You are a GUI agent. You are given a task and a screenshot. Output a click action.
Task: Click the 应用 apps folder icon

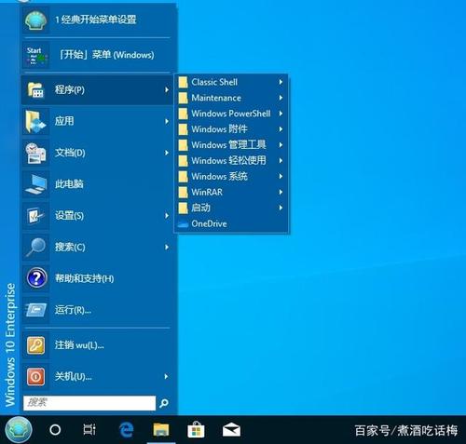35,121
